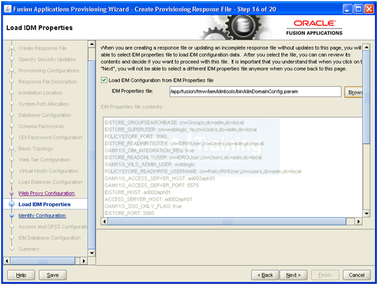The width and height of the screenshot is (378, 285).
Task: Click the Create Response File step
Action: 42,48
